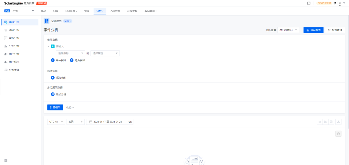Open the four-square apps grid icon

click(x=335, y=3)
